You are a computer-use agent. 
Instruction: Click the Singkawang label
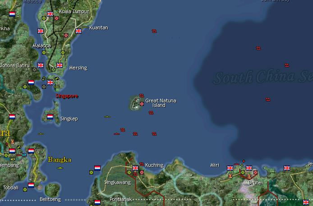tap(118, 182)
